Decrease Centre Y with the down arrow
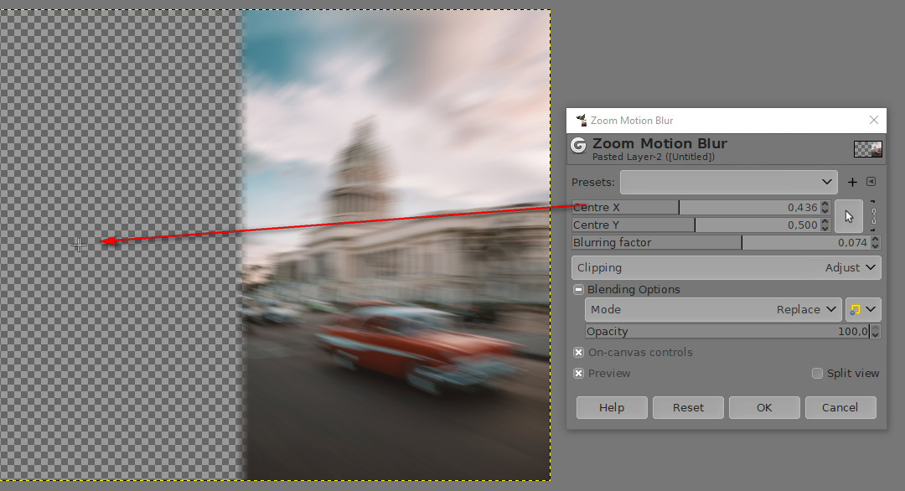The height and width of the screenshot is (491, 905). (825, 229)
